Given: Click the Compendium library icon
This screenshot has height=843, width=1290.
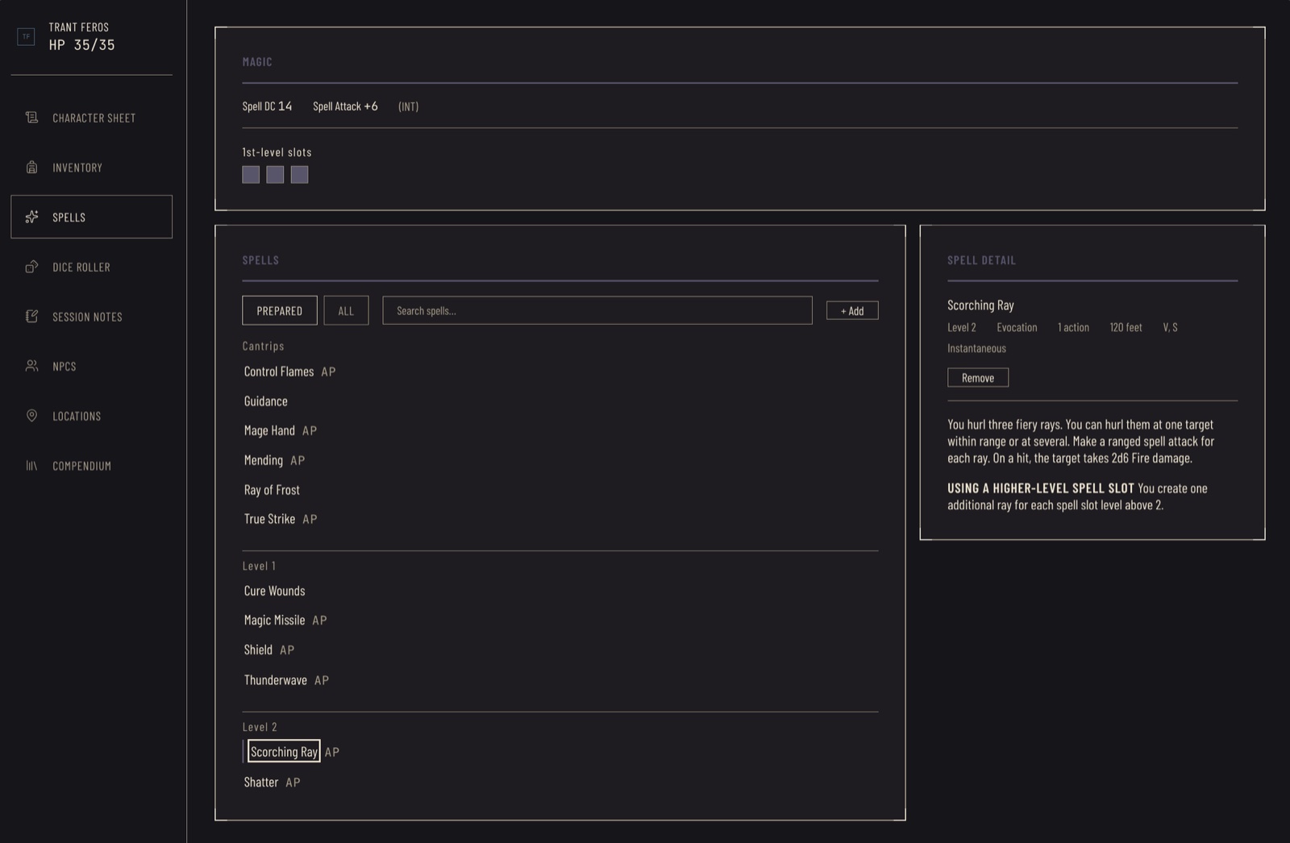Looking at the screenshot, I should tap(31, 466).
